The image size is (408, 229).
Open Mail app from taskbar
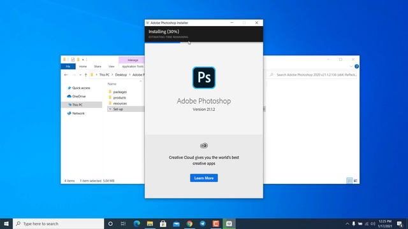click(x=176, y=224)
